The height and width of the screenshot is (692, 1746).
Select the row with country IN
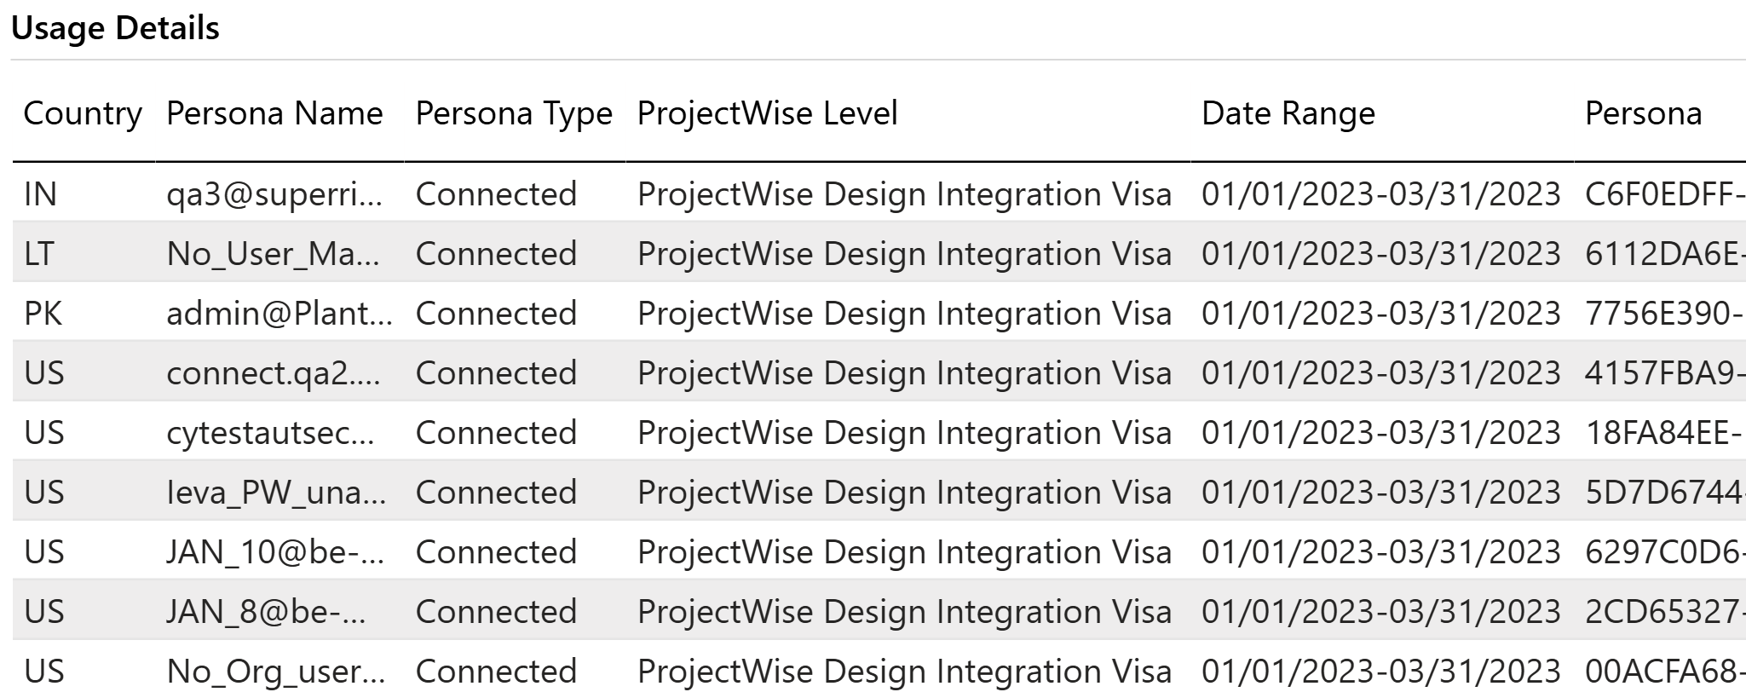tap(879, 194)
